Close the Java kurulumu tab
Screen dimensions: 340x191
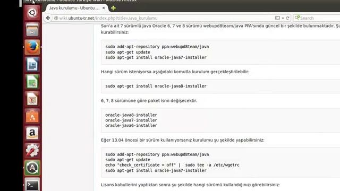104,8
